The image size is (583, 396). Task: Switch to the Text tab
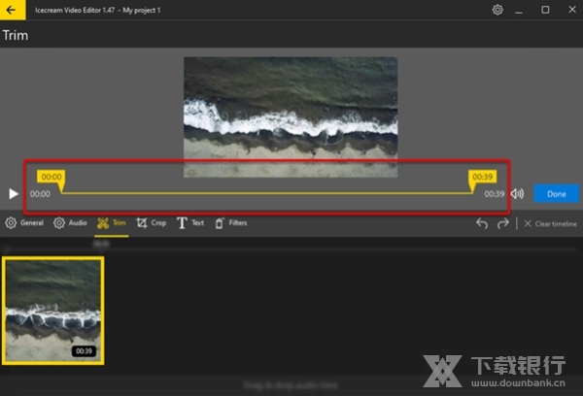(190, 223)
